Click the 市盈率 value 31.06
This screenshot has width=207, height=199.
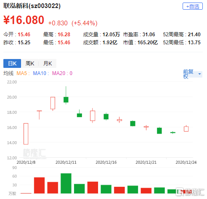tap(149, 35)
